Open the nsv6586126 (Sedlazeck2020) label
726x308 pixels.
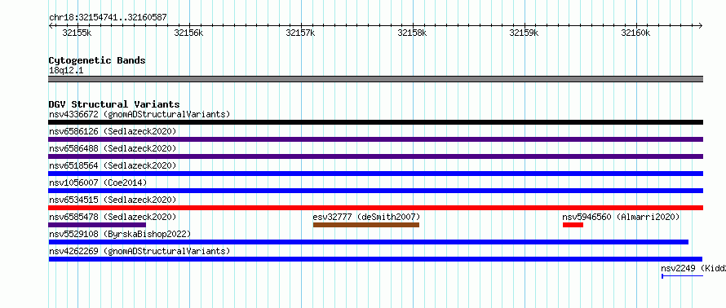click(113, 131)
